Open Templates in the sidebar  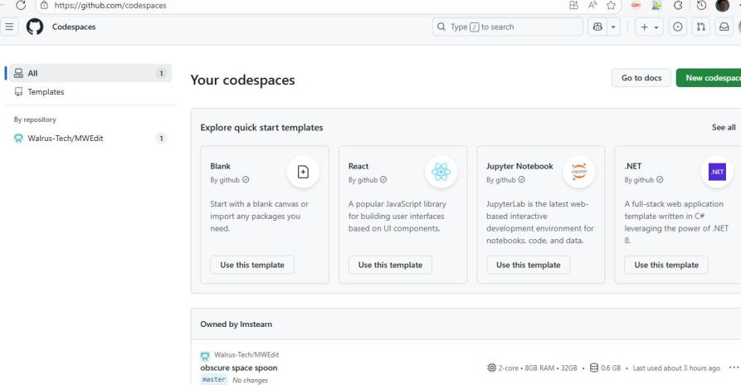(x=46, y=92)
